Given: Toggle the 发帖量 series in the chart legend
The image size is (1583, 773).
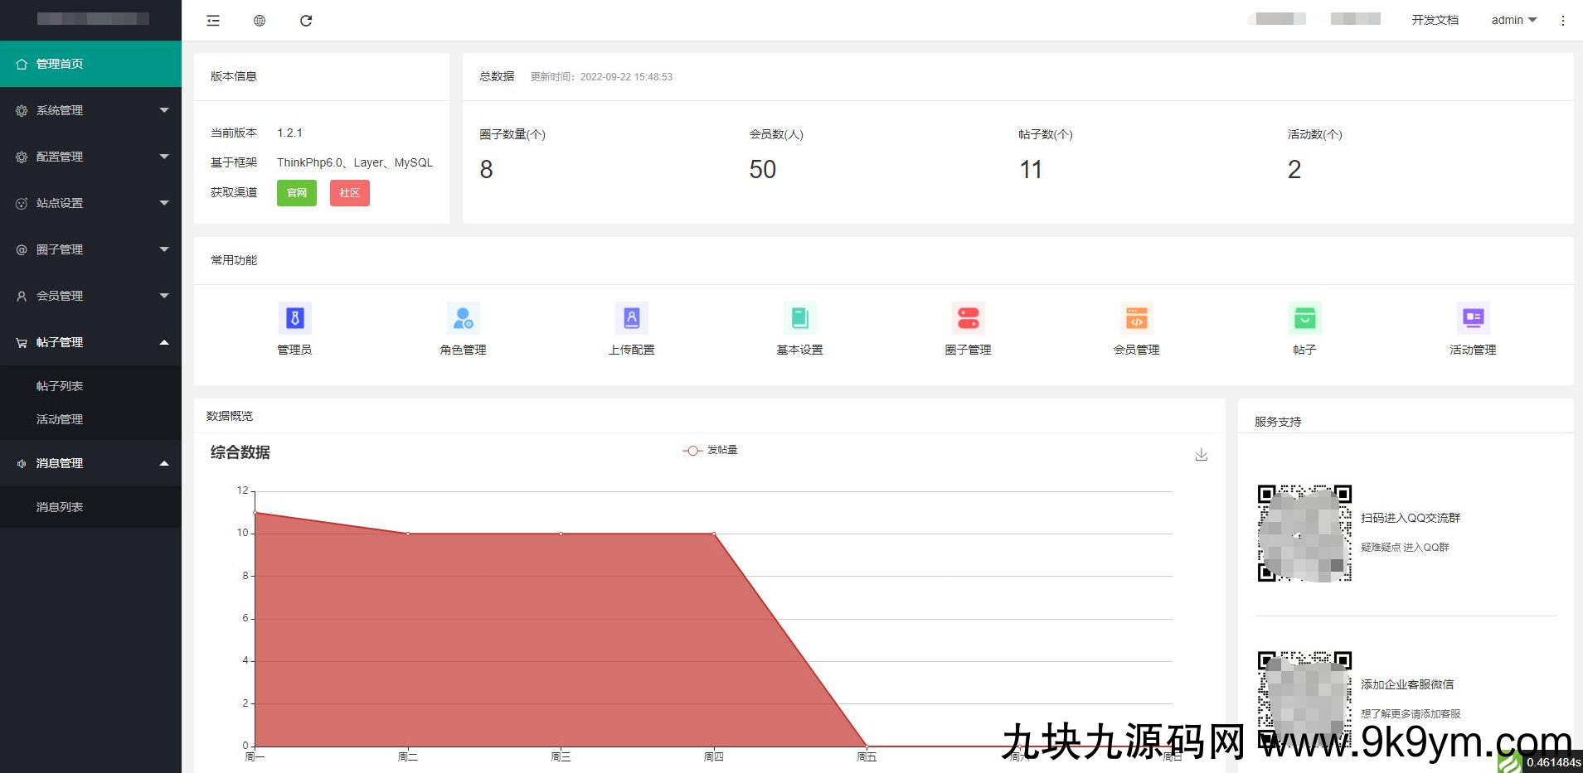Looking at the screenshot, I should click(710, 450).
